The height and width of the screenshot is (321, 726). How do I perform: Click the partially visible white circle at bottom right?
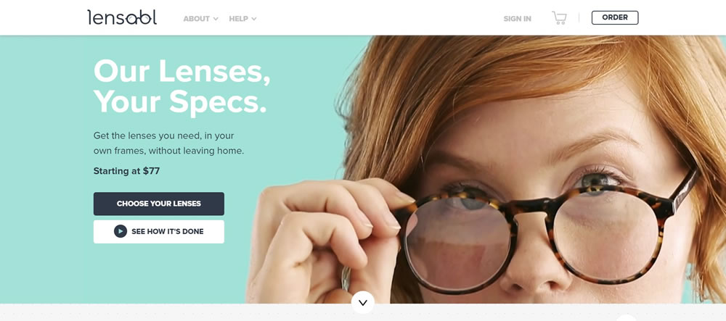click(626, 318)
